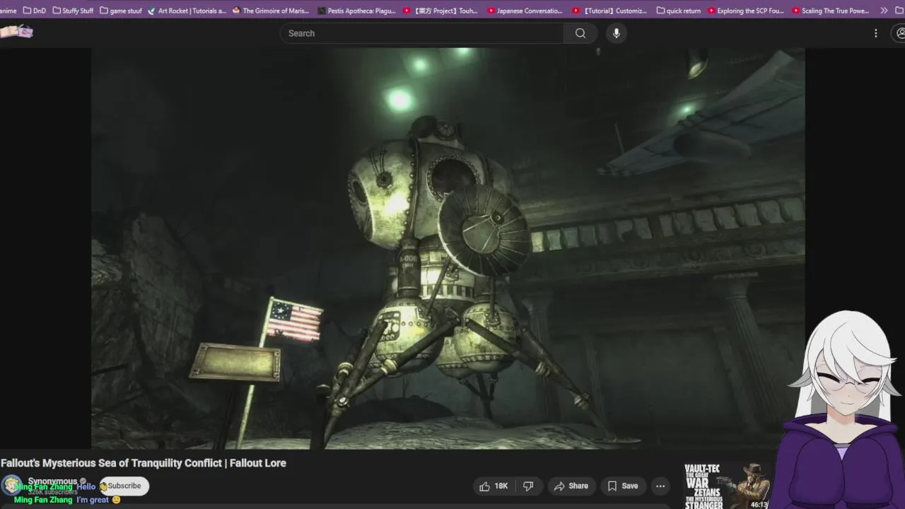Focus the YouTube Search field
905x509 pixels.
coord(422,33)
